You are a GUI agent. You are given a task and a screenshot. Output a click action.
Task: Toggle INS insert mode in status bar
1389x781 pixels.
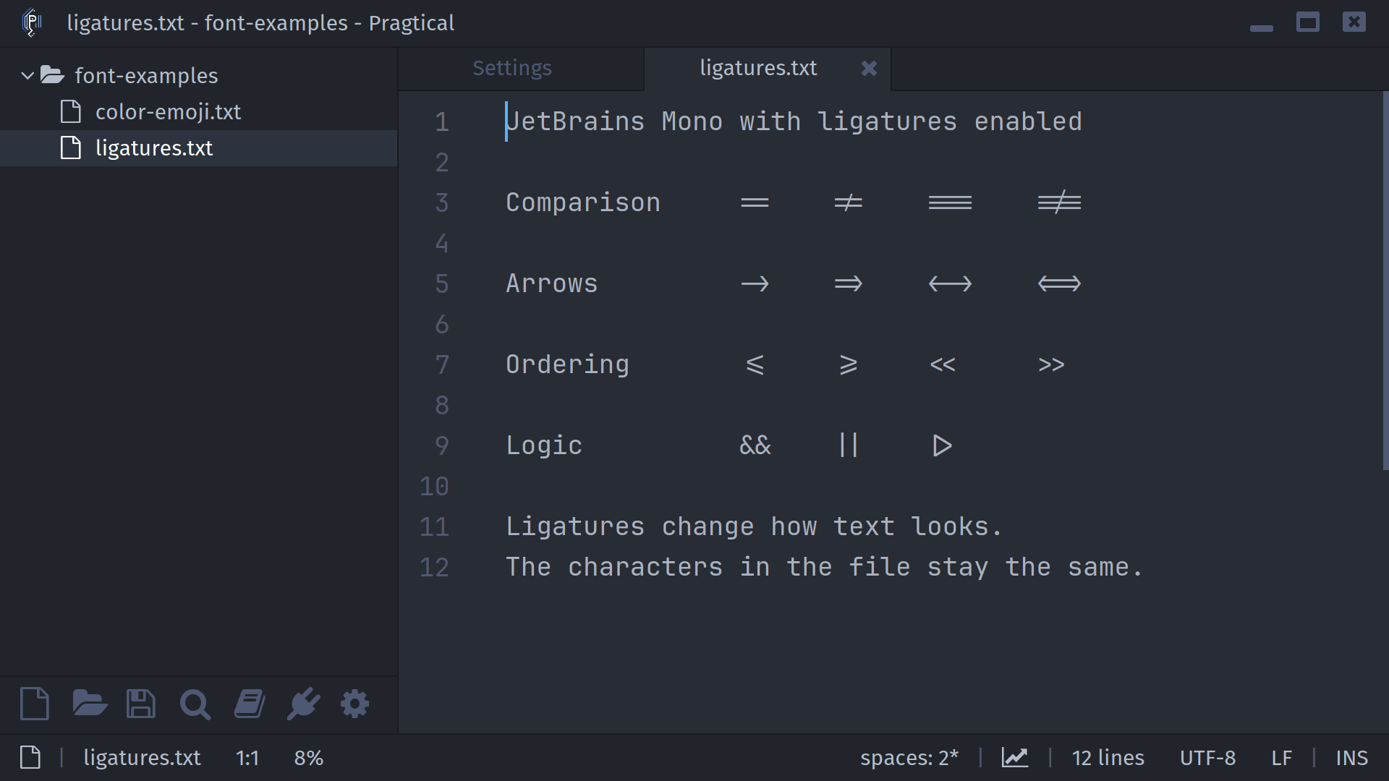tap(1351, 757)
